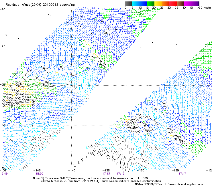Click the '18:50' swath time label
The width and height of the screenshot is (212, 186).
tap(39, 174)
